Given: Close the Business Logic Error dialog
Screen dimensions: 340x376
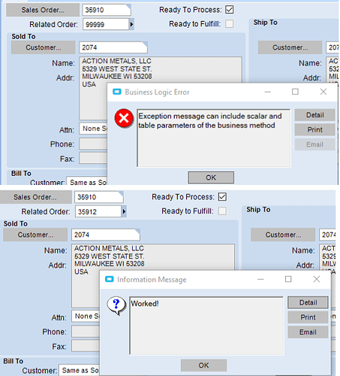Looking at the screenshot, I should click(x=323, y=92).
